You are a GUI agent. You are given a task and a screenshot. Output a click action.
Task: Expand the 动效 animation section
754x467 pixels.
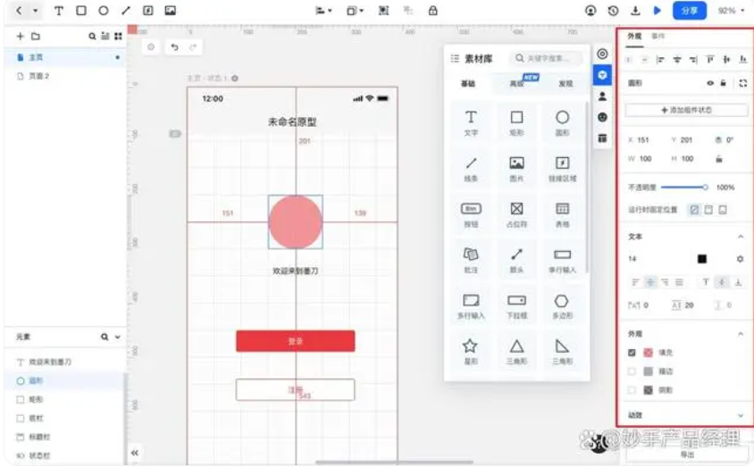pos(740,415)
